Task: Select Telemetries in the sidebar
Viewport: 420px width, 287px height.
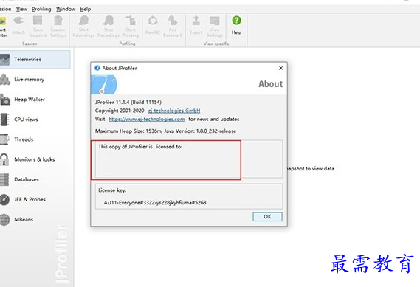Action: tap(35, 59)
